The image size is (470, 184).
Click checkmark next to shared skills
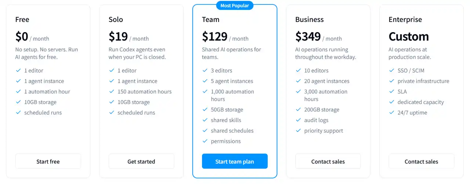205,120
